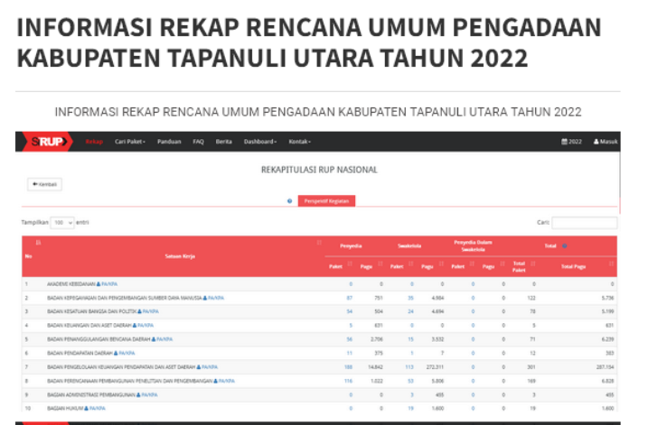Open PA/KPA link for Badan Kesatuan Bangsa dan Politik

point(152,311)
